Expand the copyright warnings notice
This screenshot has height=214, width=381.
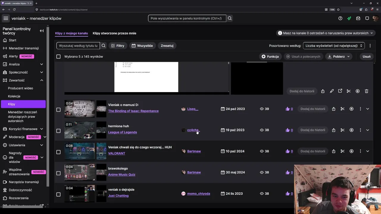click(x=326, y=33)
